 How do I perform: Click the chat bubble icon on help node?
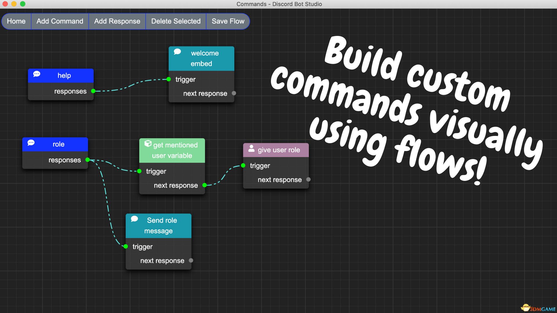(37, 75)
